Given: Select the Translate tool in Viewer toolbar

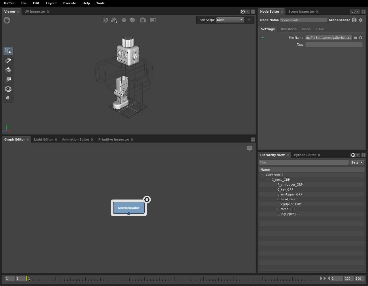Looking at the screenshot, I should [x=8, y=60].
